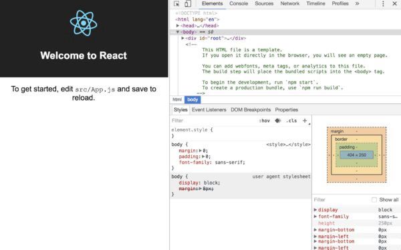Click the new style rule plus icon

[305, 121]
